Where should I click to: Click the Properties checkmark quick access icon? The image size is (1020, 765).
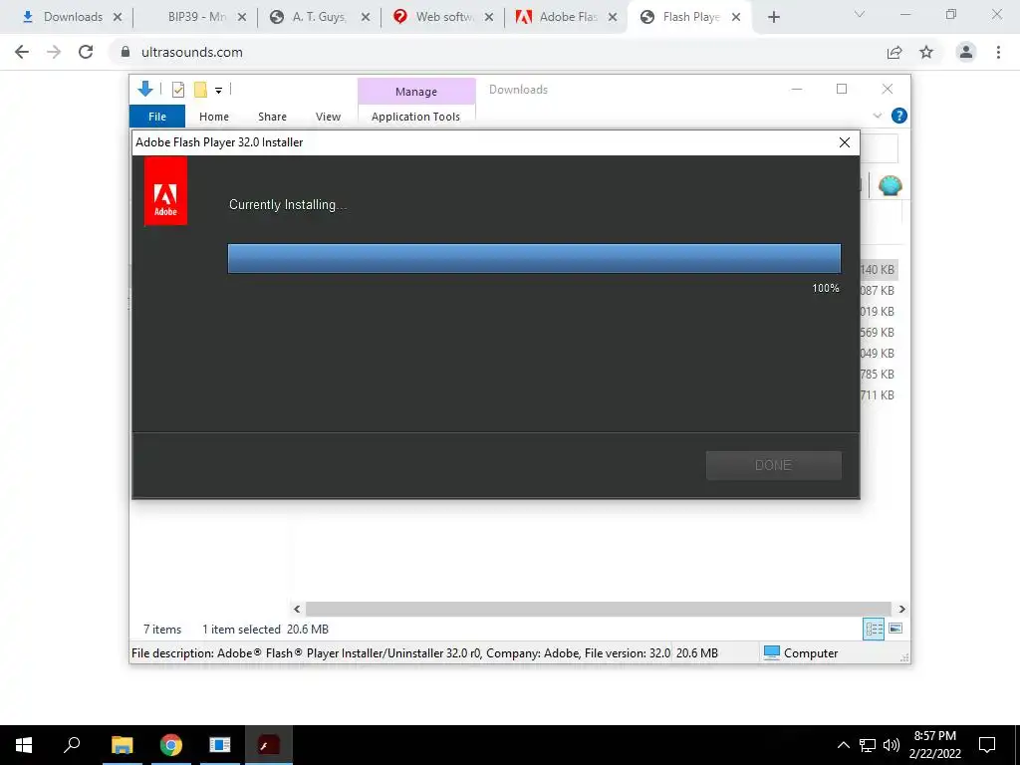[x=177, y=89]
